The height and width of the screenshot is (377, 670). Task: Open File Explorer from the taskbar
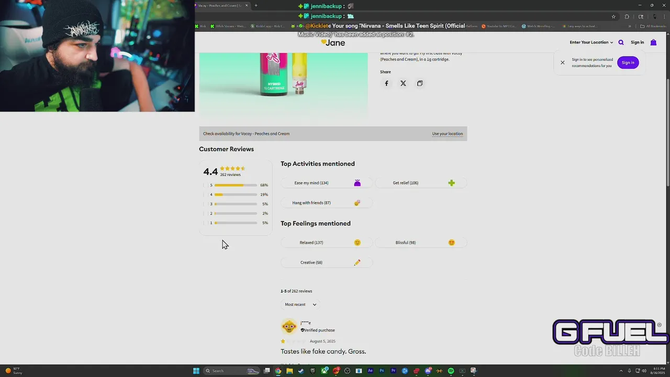click(x=289, y=371)
